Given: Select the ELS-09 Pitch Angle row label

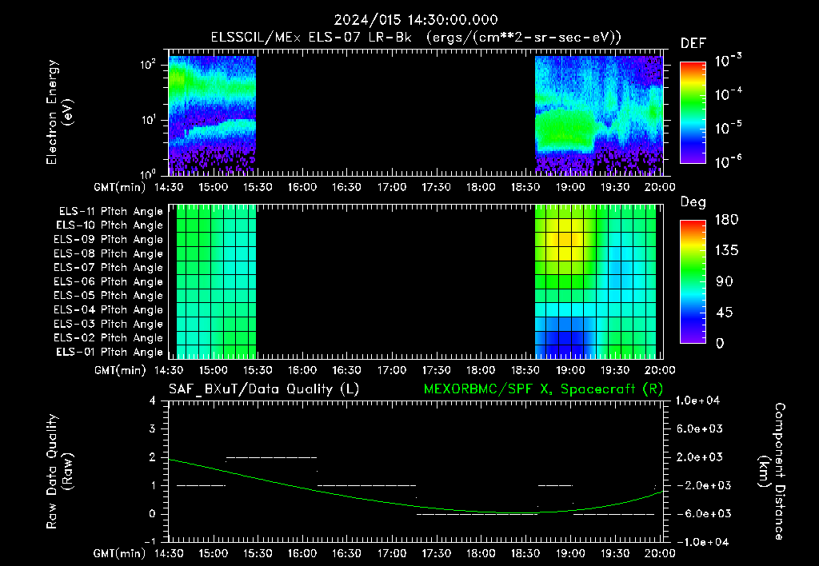Looking at the screenshot, I should pyautogui.click(x=109, y=239).
